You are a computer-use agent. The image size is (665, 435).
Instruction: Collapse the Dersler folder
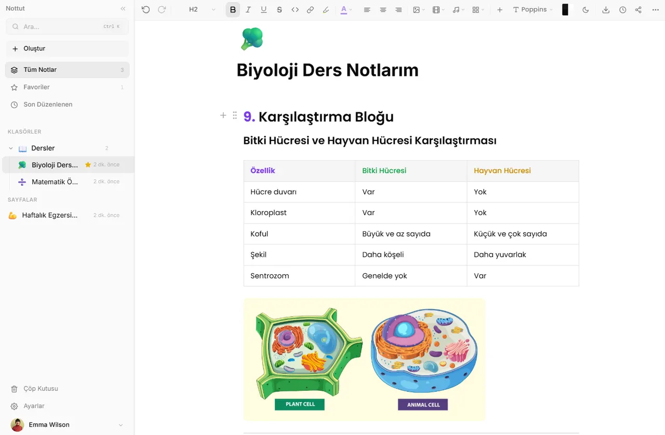tap(10, 148)
